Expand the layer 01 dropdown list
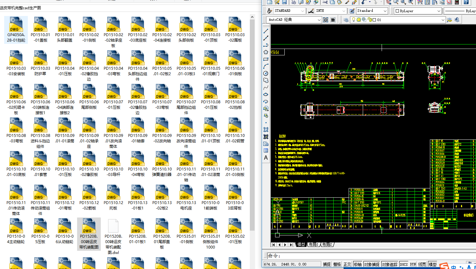Screen dimensions: 476x269 443,20
